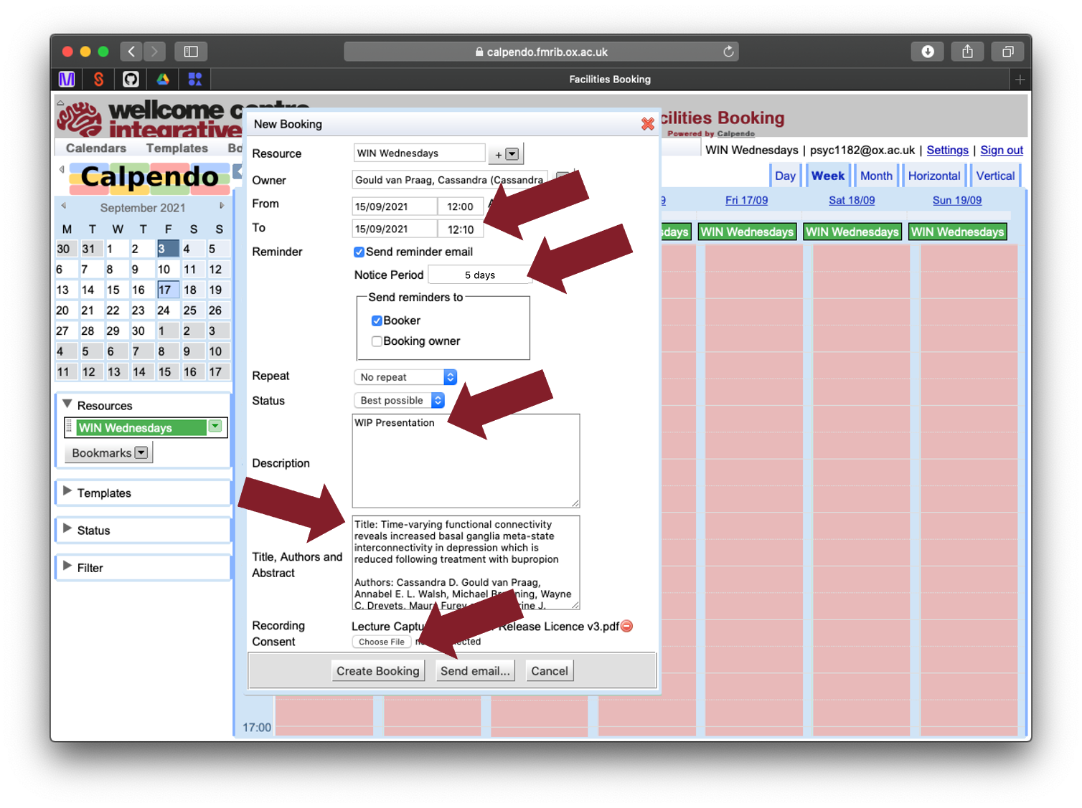Open the Settings link
This screenshot has height=808, width=1082.
947,150
